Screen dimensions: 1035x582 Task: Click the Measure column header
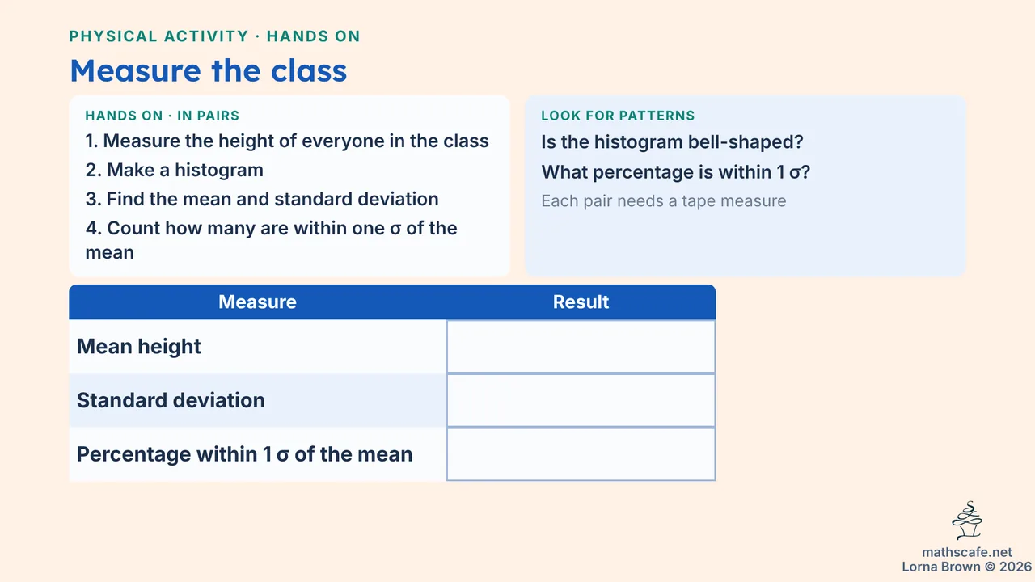click(x=258, y=302)
